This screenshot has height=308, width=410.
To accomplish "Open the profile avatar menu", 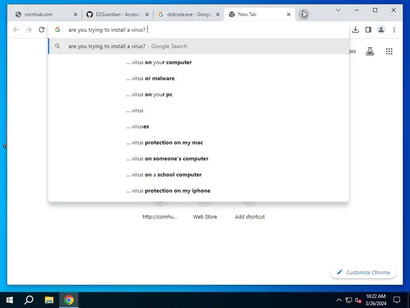I will [381, 30].
